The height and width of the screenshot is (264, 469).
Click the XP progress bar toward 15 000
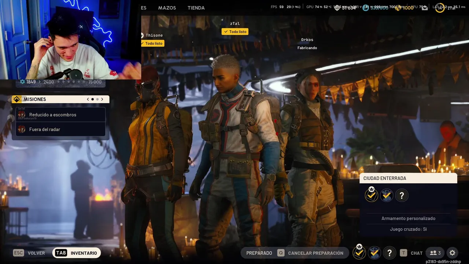tap(71, 82)
